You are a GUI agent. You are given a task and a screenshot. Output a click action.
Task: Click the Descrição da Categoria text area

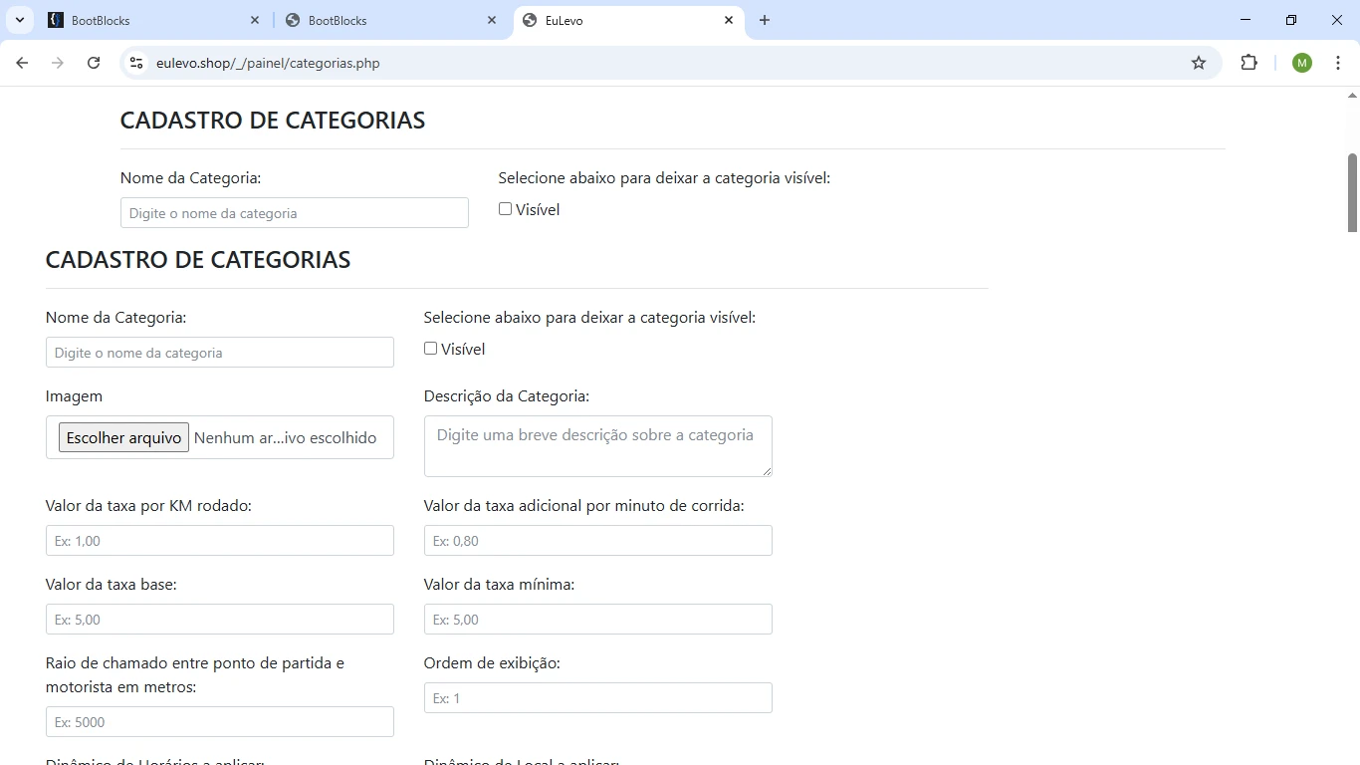point(597,446)
